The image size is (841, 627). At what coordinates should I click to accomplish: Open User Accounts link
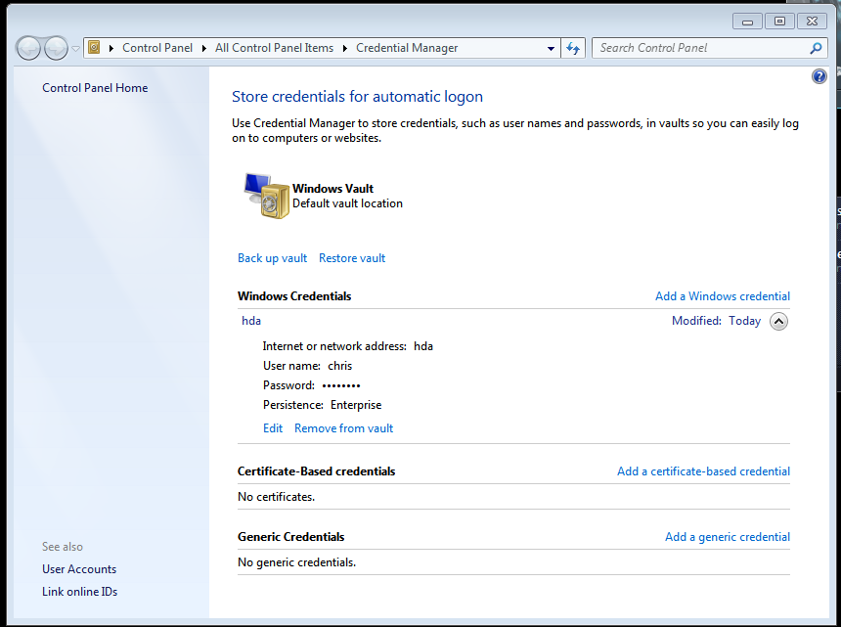79,569
